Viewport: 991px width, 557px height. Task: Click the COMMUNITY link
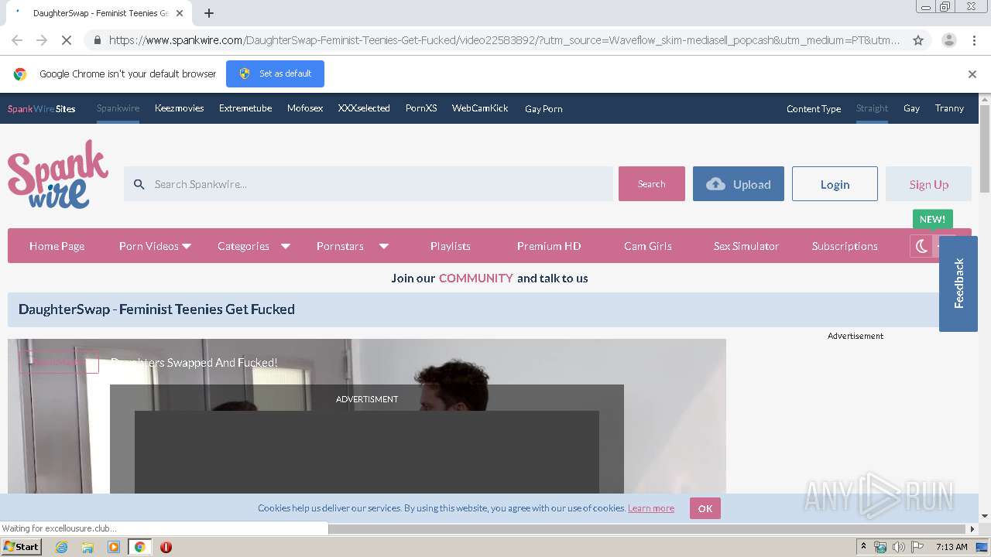[x=475, y=278]
